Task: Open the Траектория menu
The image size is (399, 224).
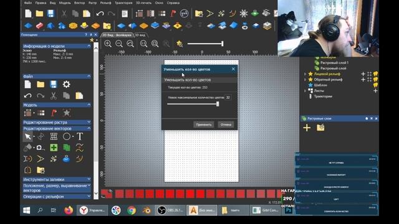Action: tap(123, 2)
